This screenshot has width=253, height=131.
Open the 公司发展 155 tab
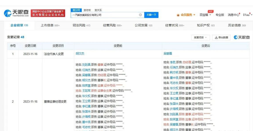click(x=144, y=25)
